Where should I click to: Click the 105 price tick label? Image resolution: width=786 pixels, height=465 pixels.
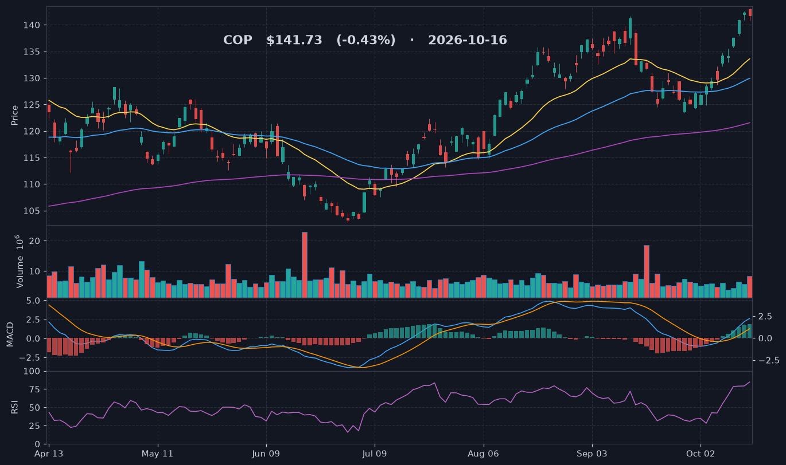(33, 211)
